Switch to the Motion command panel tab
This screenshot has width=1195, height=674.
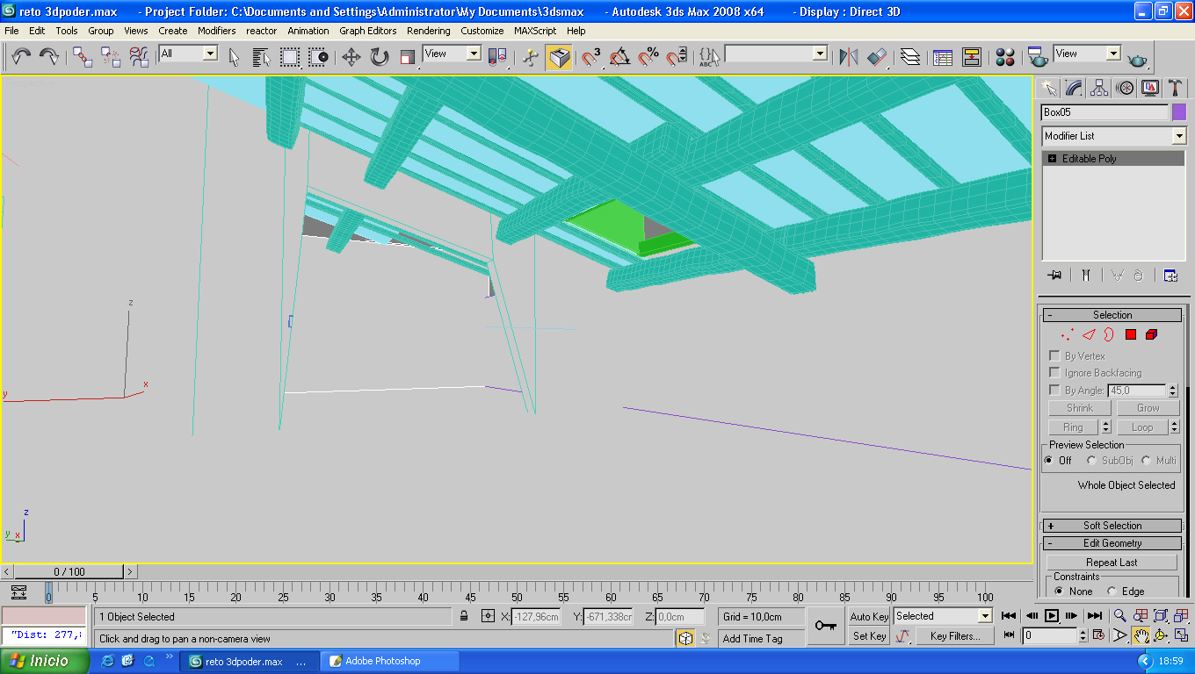(1124, 88)
